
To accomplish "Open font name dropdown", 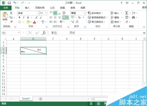I will [38, 13].
